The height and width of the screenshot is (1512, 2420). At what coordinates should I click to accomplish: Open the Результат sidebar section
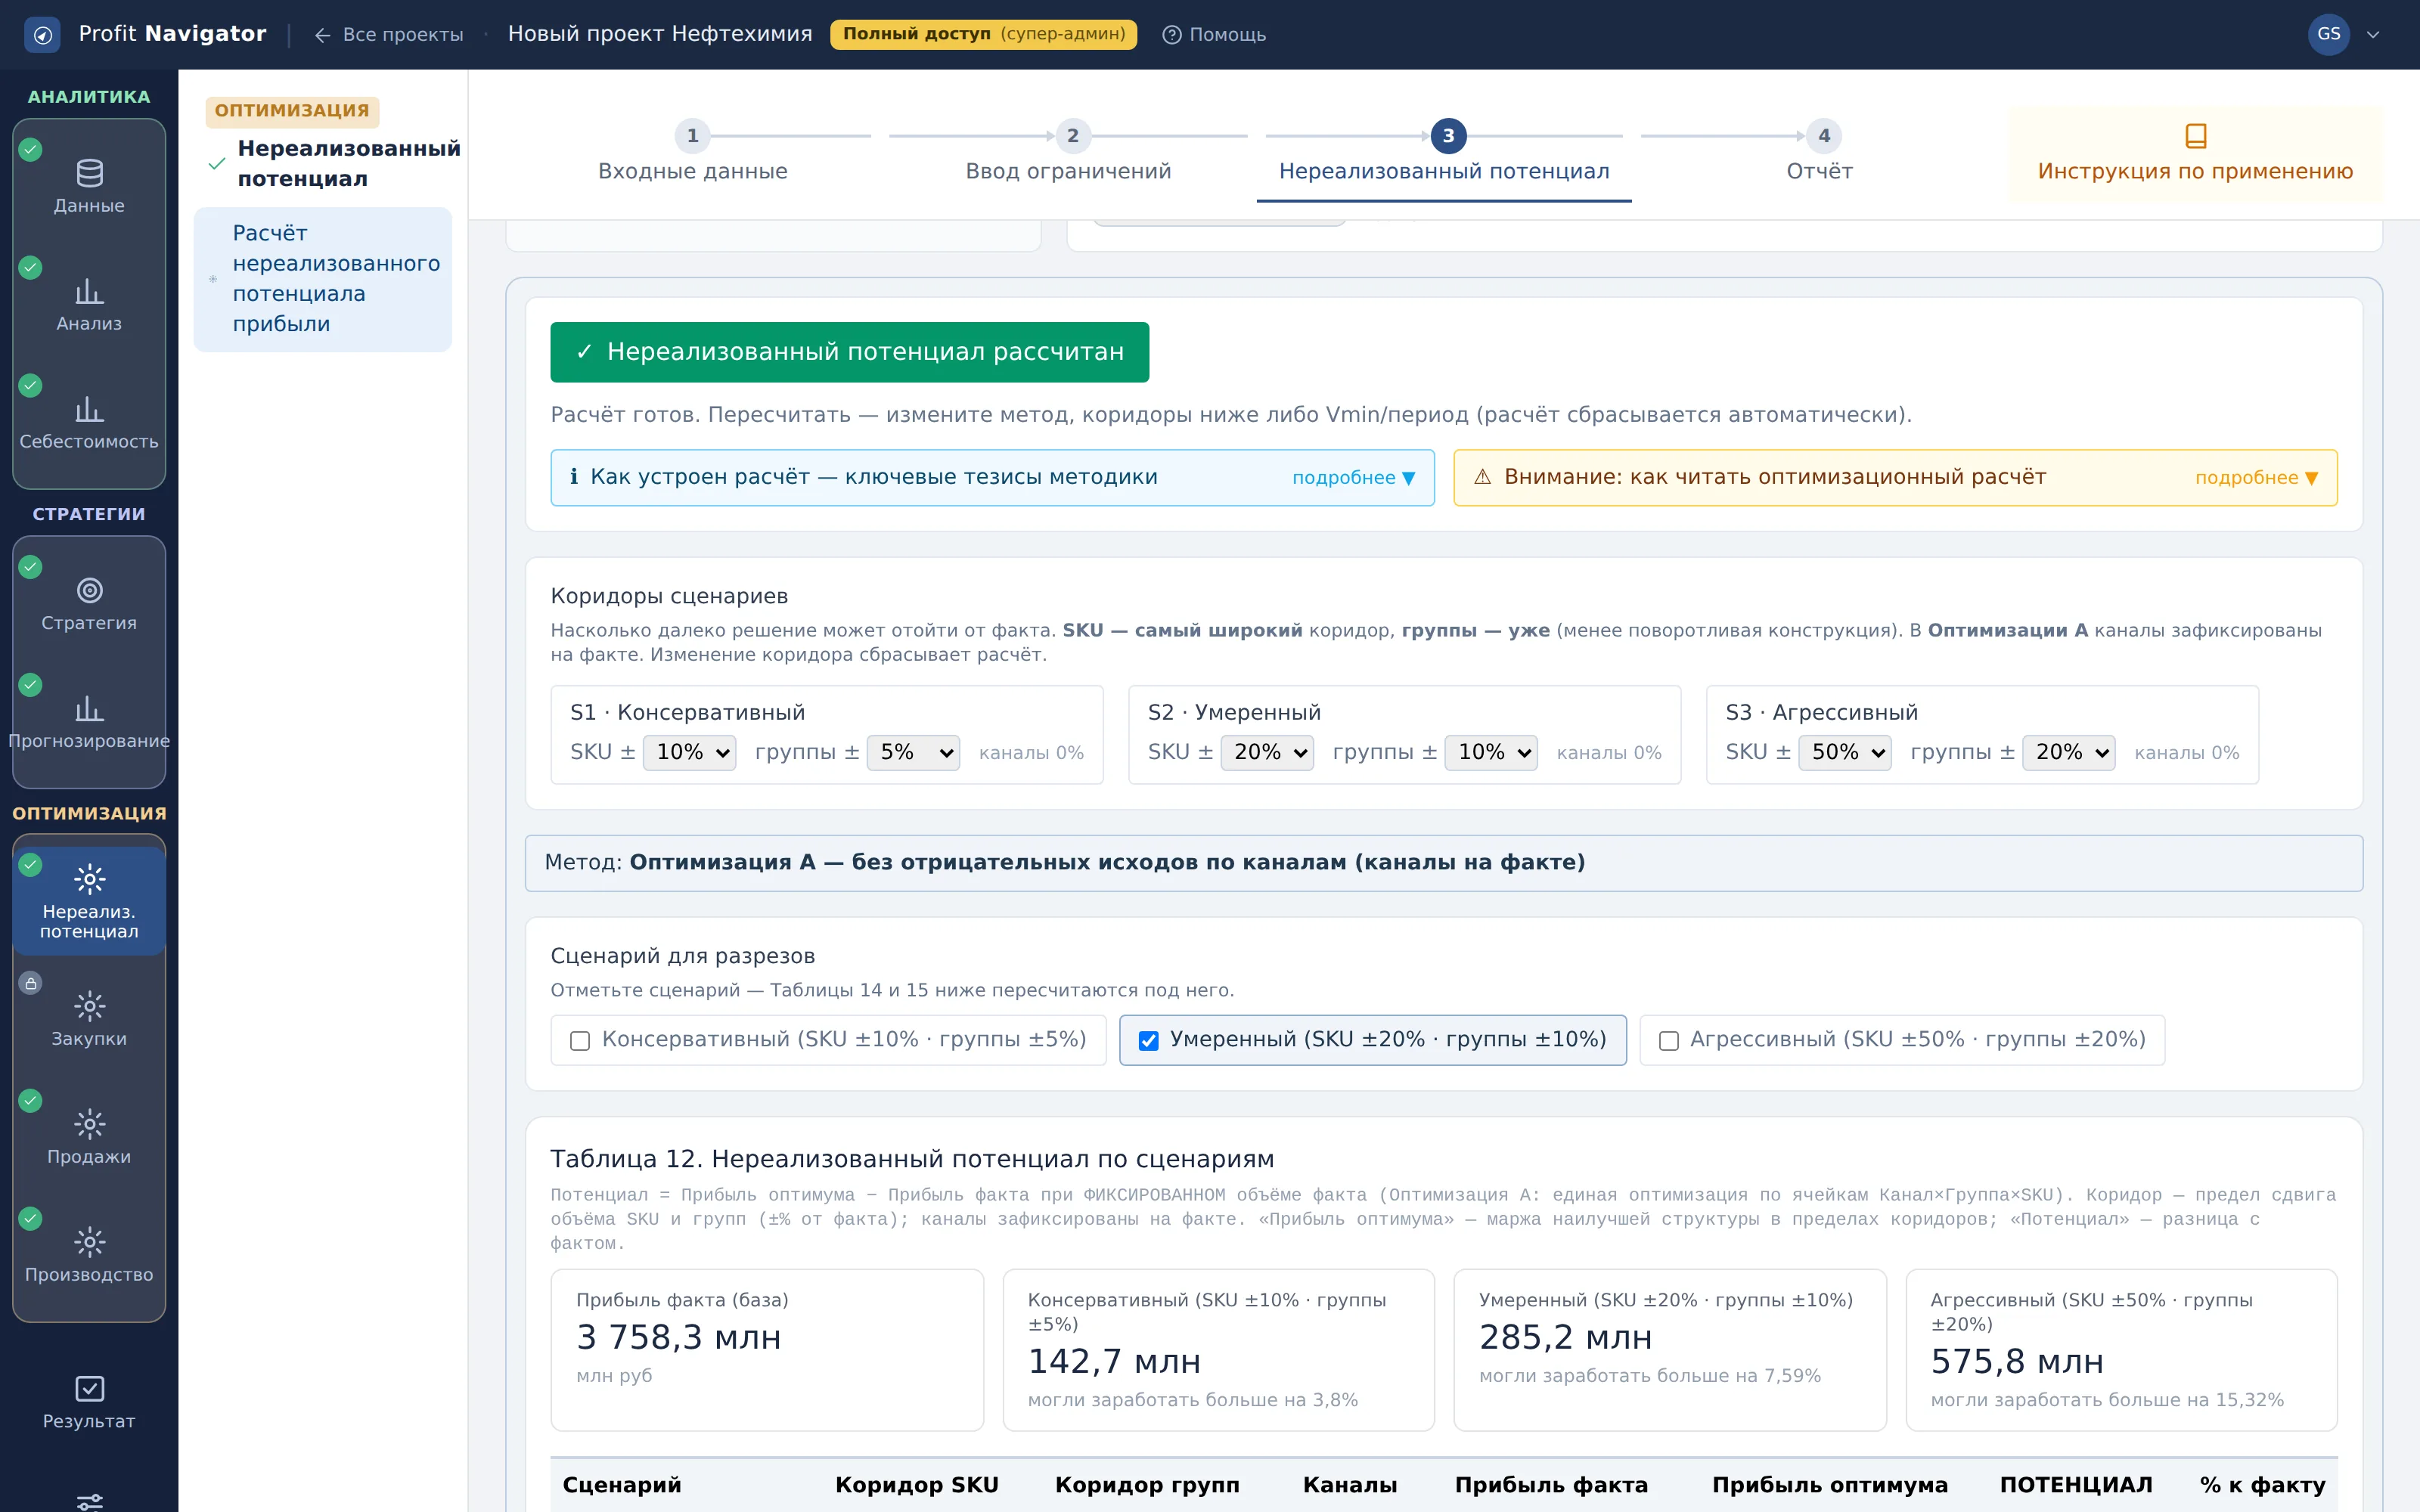89,1403
